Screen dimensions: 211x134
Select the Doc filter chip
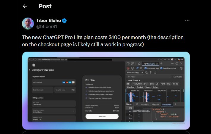[146, 84]
